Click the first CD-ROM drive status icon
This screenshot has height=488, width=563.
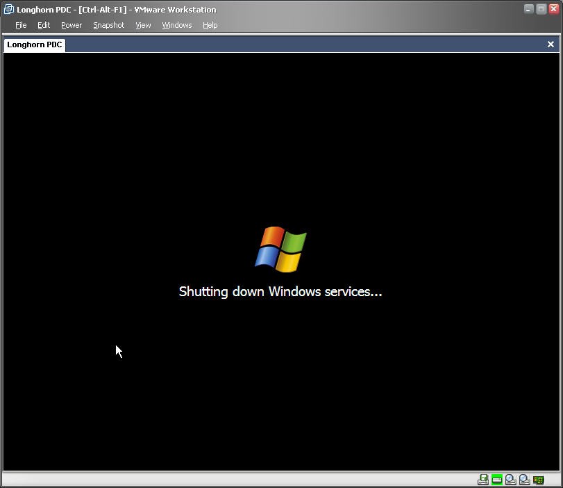511,480
